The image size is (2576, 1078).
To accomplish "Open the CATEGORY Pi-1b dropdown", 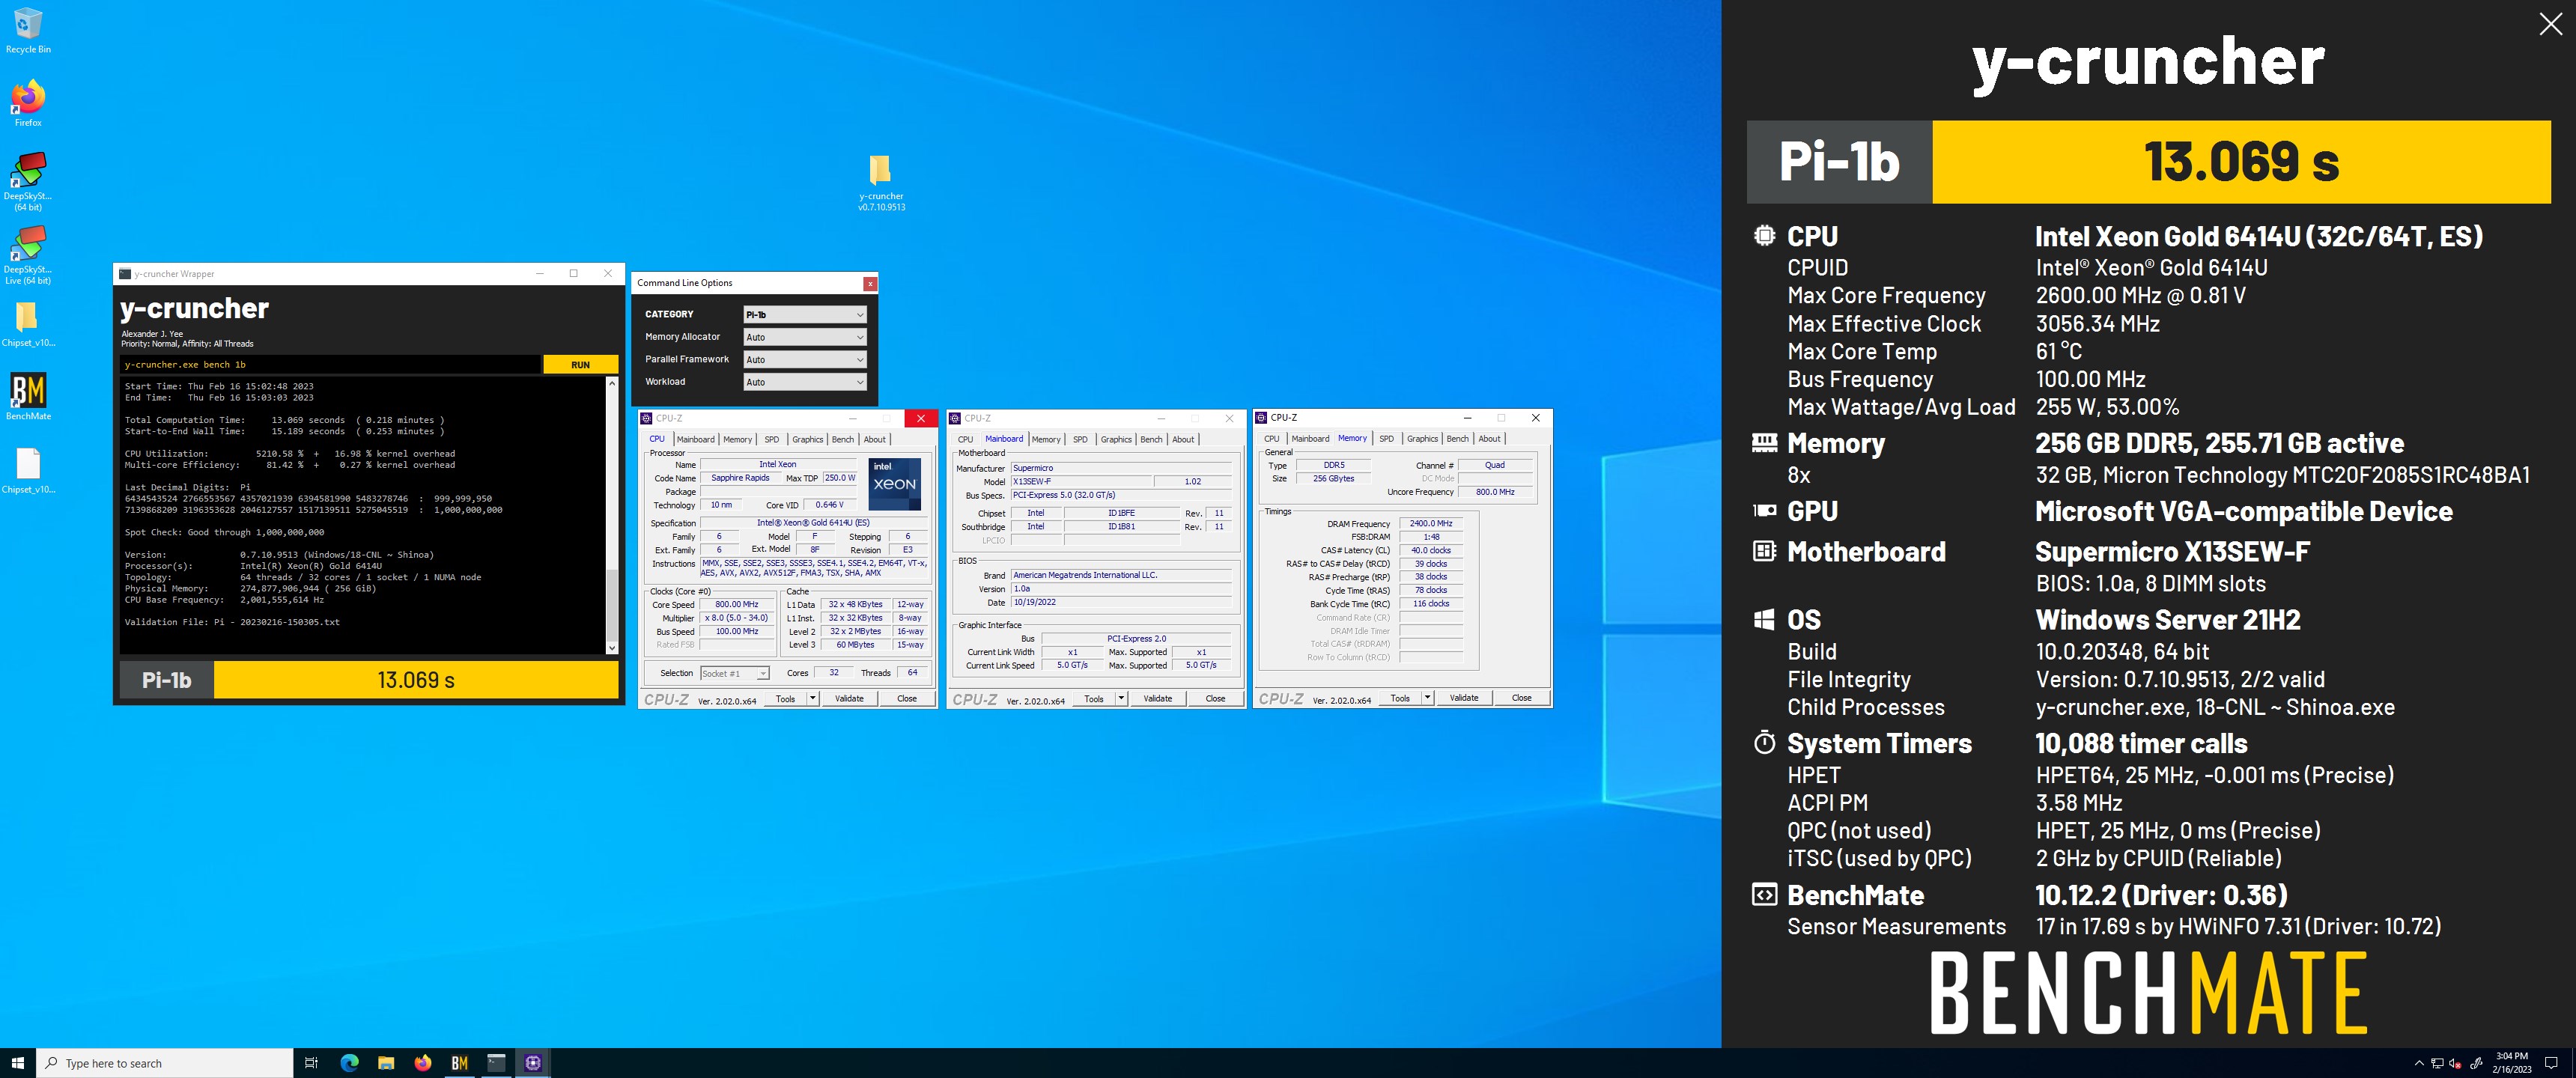I will (804, 314).
